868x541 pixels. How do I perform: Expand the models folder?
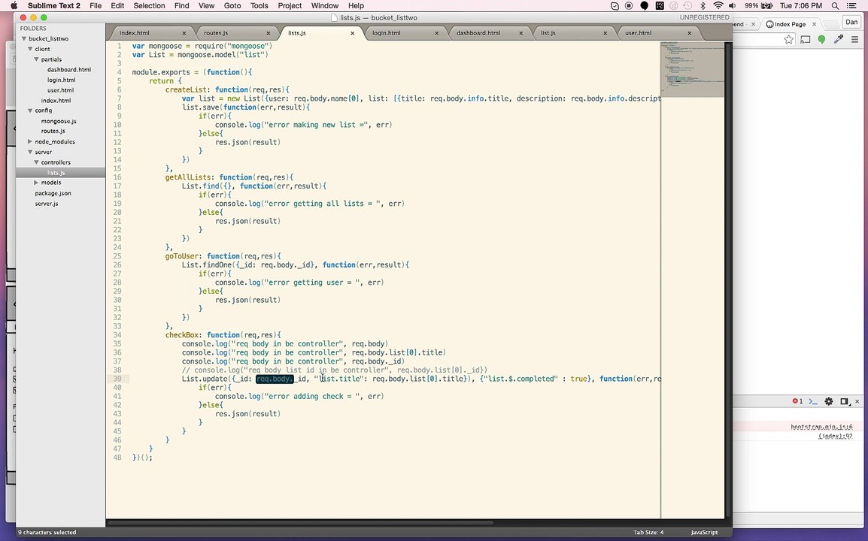[36, 183]
